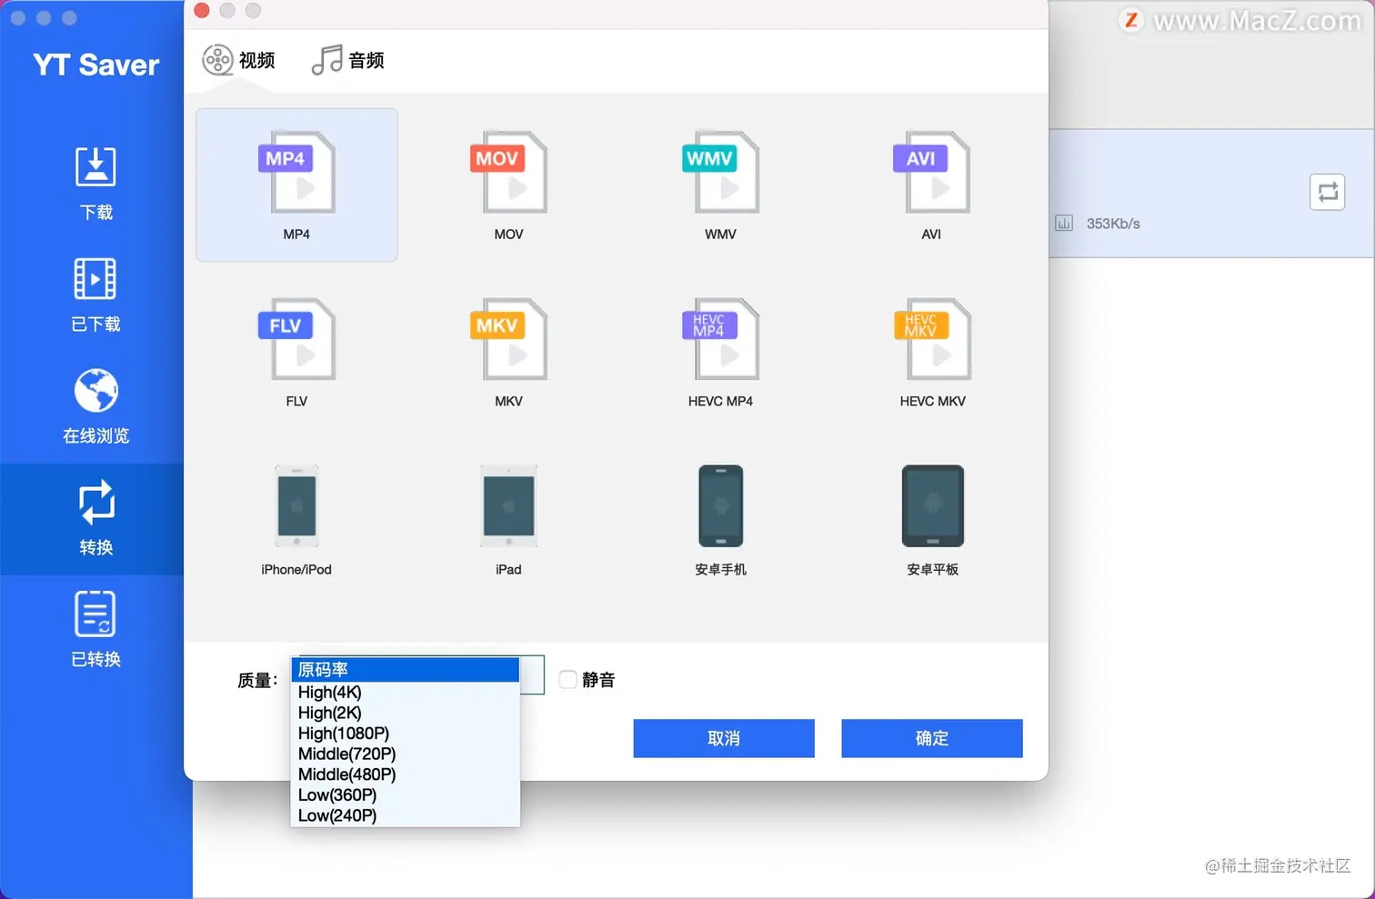Screen dimensions: 1375x899
Task: Click the 质量 label
Action: click(257, 680)
